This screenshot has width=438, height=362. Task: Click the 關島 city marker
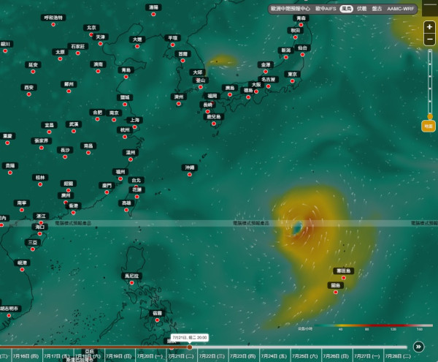point(336,292)
